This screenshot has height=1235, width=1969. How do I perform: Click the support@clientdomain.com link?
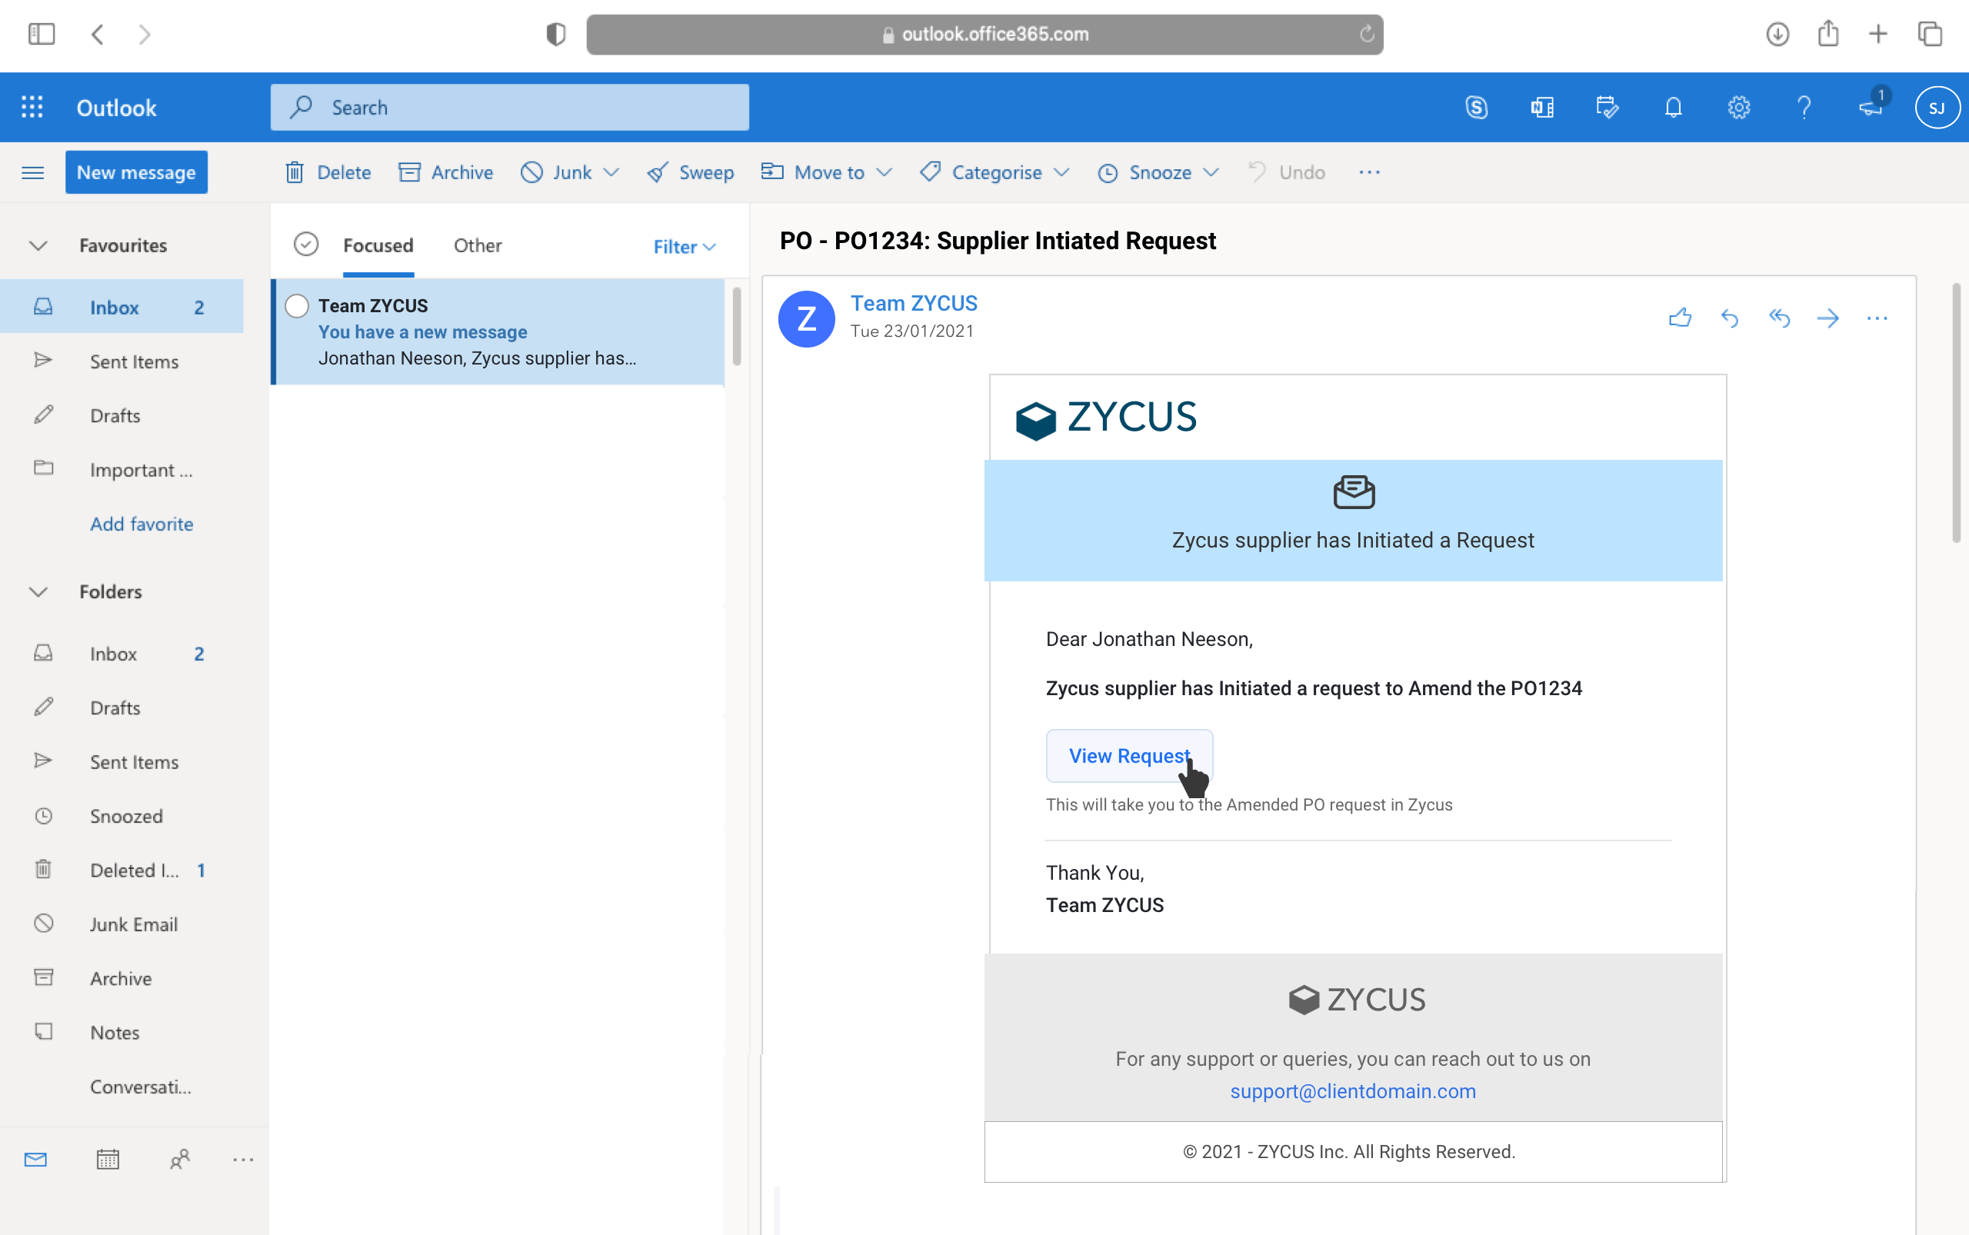[x=1352, y=1091]
